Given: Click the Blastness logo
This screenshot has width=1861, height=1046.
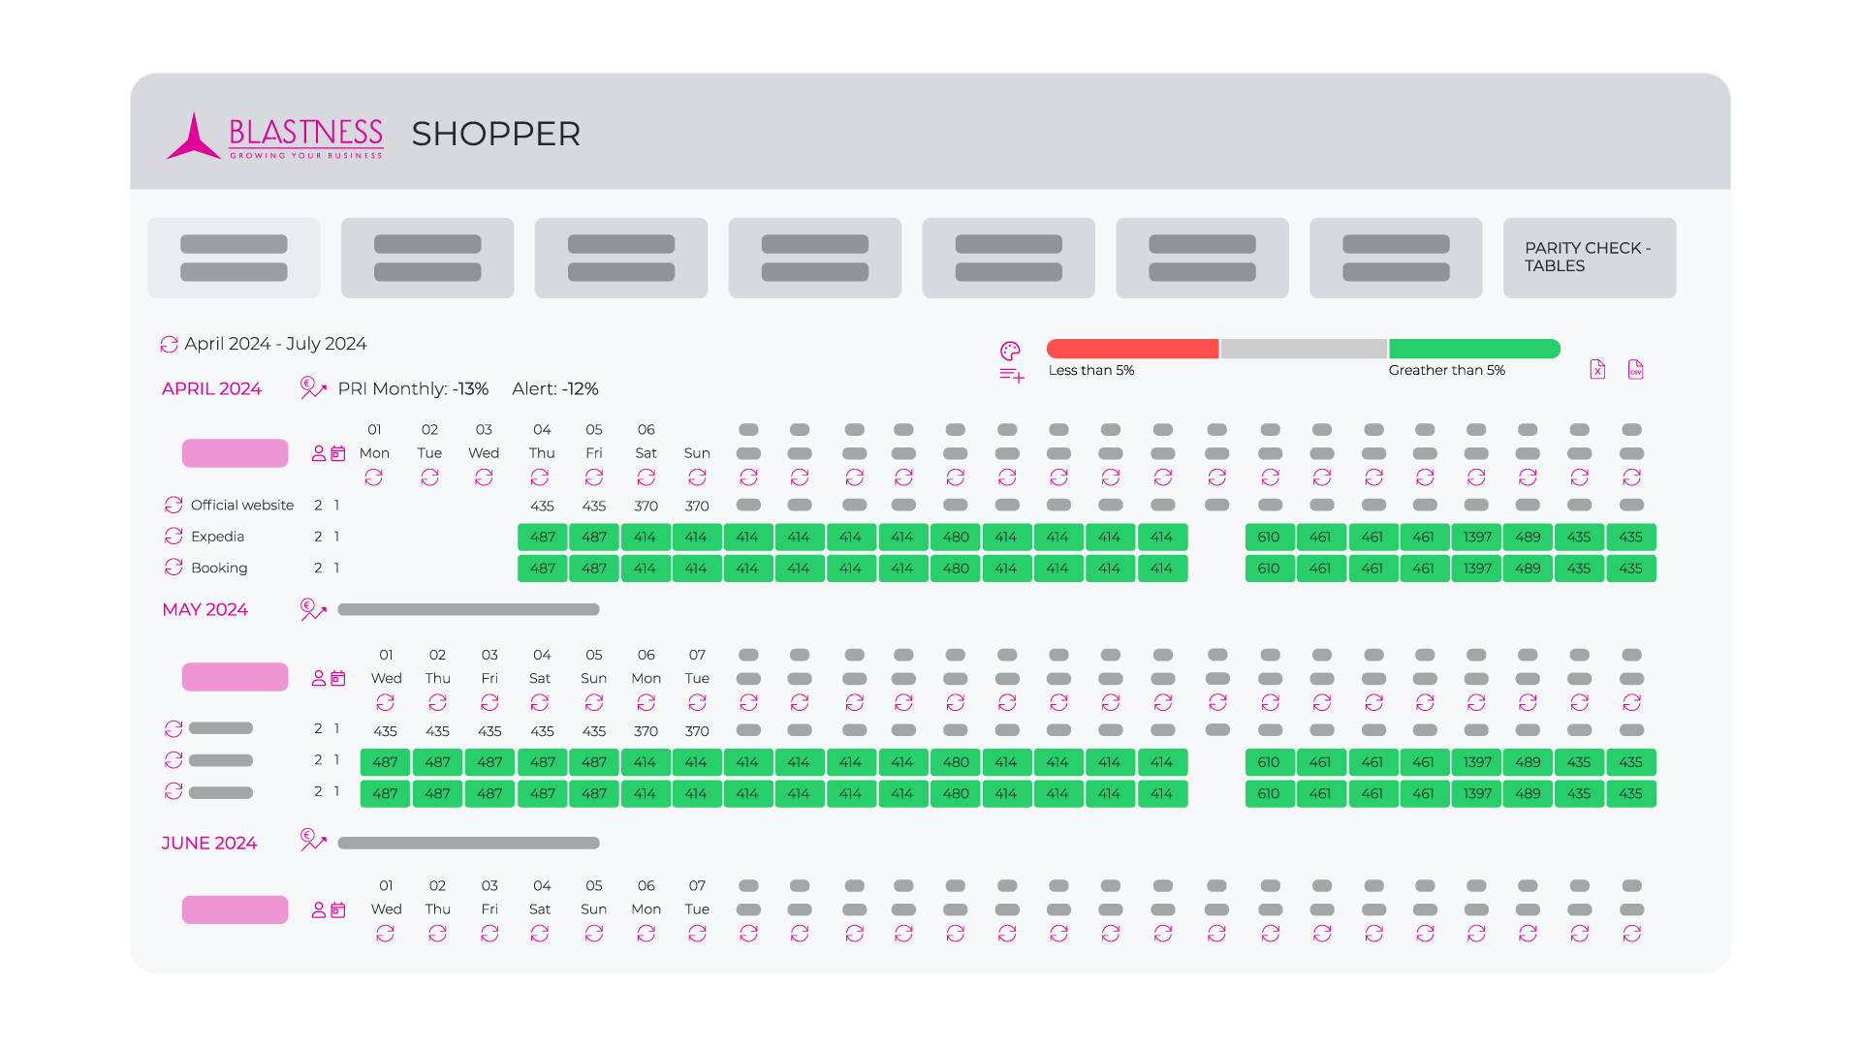Looking at the screenshot, I should pyautogui.click(x=276, y=136).
